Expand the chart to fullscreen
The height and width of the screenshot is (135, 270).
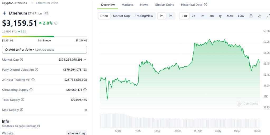[x=268, y=16]
